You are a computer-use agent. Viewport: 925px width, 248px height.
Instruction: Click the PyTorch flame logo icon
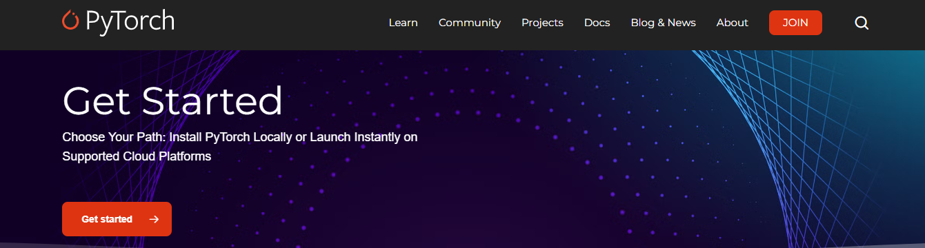(x=70, y=21)
